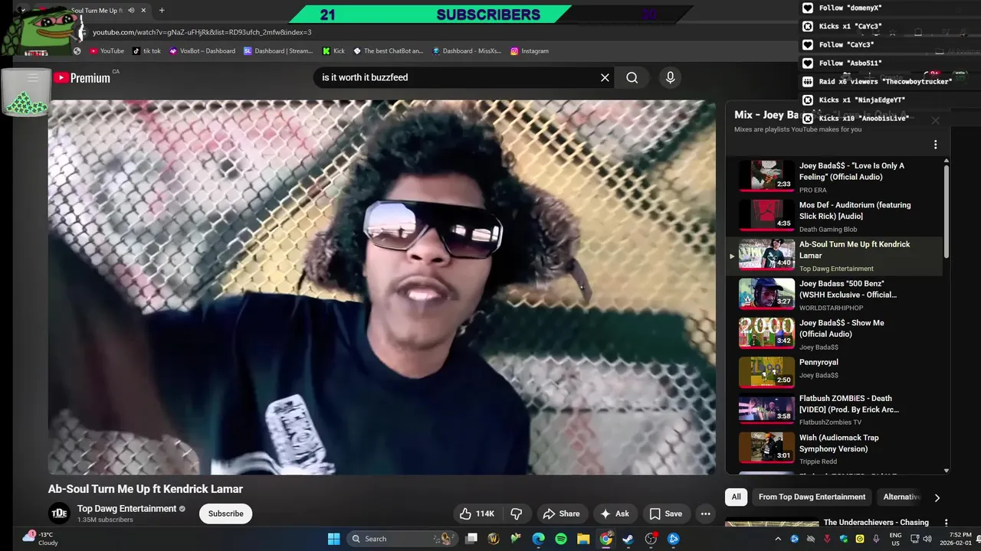Show hidden system tray icons chevron
Image resolution: width=981 pixels, height=551 pixels.
click(x=778, y=539)
